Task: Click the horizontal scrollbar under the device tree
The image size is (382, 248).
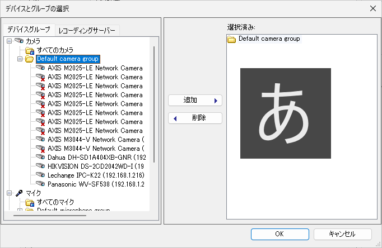Action: [50, 215]
